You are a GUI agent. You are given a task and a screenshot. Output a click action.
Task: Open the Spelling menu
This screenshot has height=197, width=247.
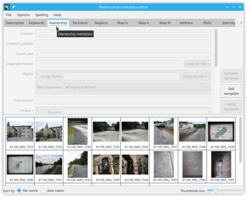(41, 15)
